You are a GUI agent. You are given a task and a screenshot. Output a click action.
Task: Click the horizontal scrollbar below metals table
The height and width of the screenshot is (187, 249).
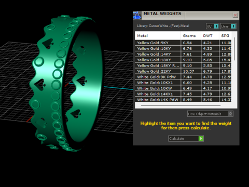(181, 105)
